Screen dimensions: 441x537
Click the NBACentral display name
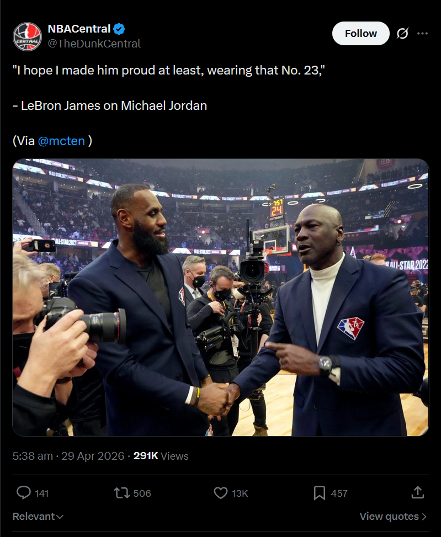[79, 29]
